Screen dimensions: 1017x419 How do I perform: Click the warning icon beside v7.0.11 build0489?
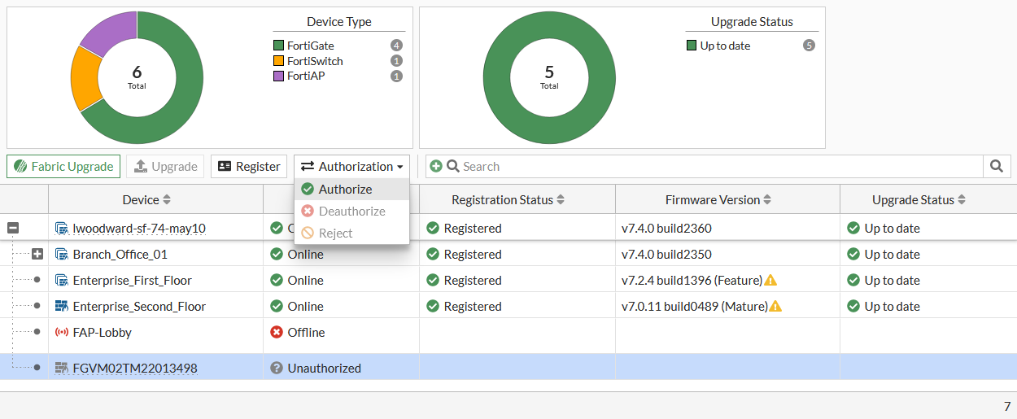click(775, 307)
